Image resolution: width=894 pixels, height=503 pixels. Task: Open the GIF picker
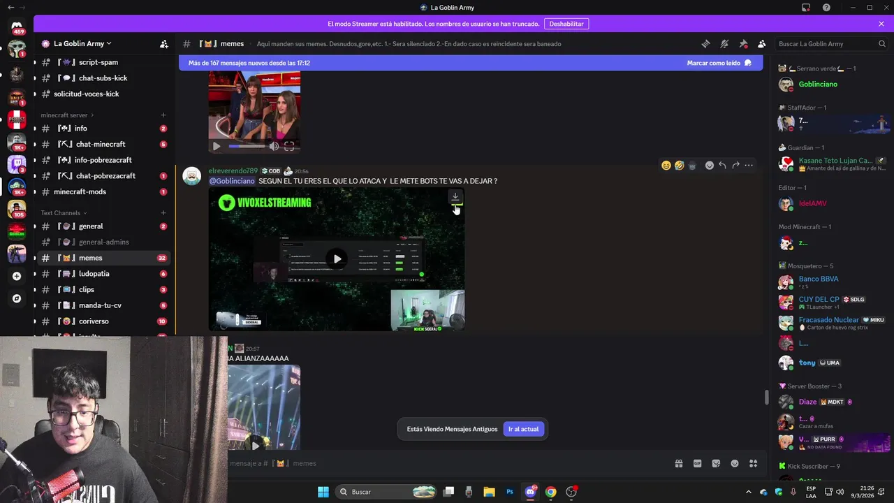(697, 463)
